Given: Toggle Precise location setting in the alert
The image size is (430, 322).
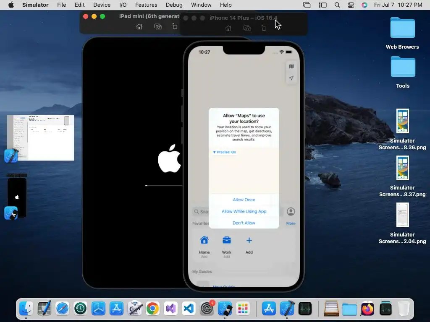Looking at the screenshot, I should pyautogui.click(x=225, y=152).
